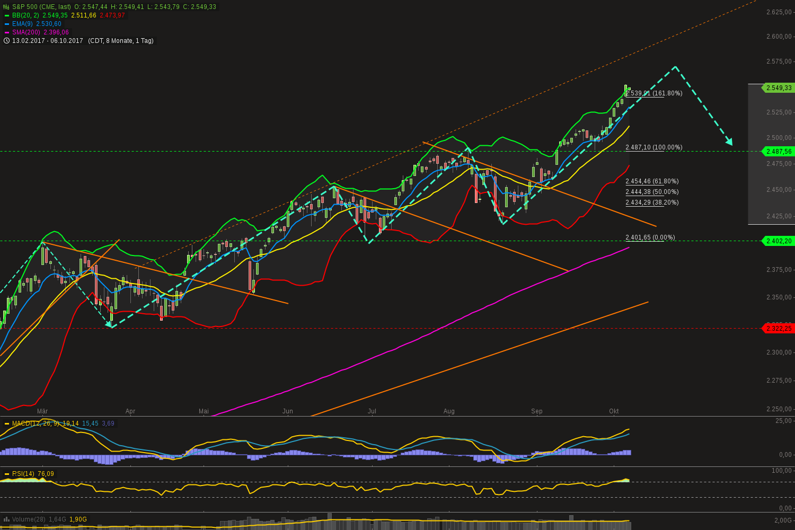The image size is (795, 530).
Task: Click the (CDT, 8 Monate, 1 Tag) timeframe text
Action: pyautogui.click(x=121, y=41)
